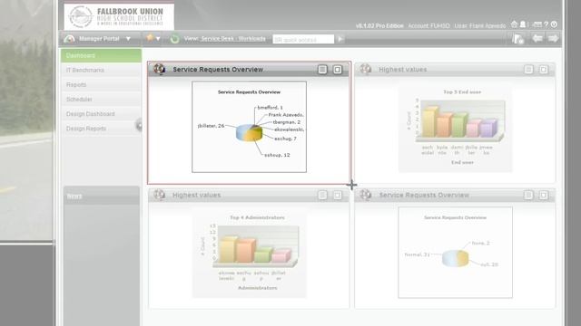
Task: Click the user profile icon in header
Action: pos(523,24)
